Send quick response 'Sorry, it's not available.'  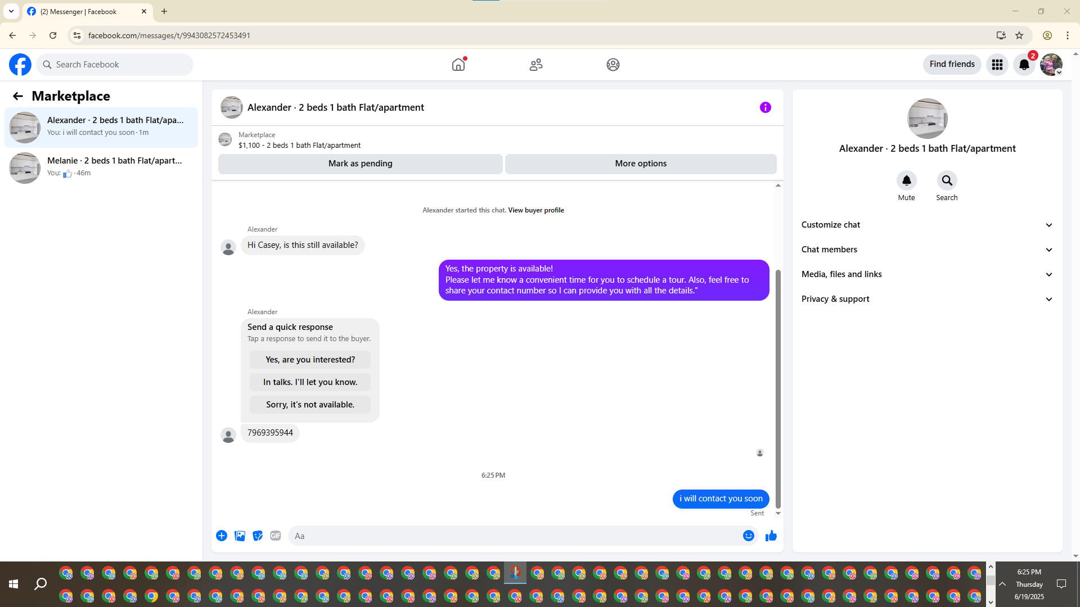pyautogui.click(x=310, y=405)
